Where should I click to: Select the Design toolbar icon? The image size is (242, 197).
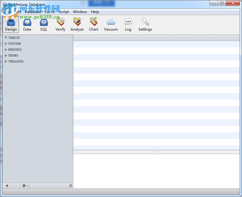tap(11, 24)
